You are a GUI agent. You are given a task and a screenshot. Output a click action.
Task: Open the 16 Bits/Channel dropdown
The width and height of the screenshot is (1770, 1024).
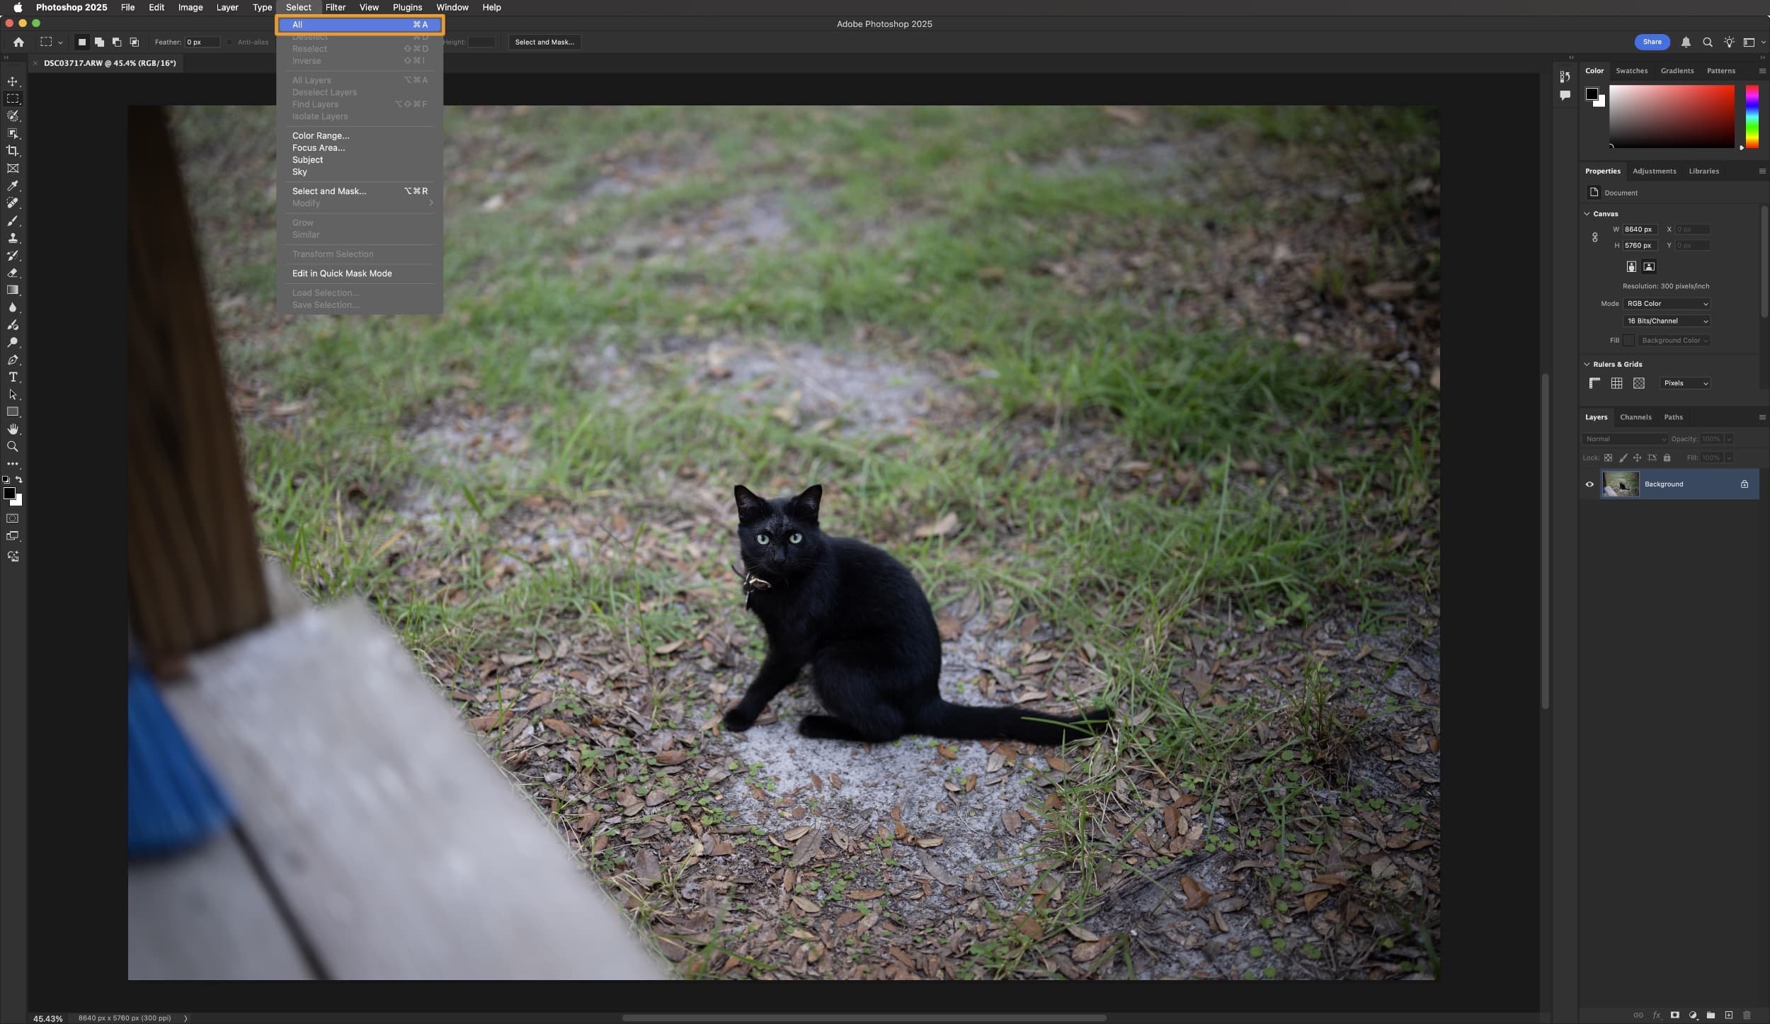point(1667,321)
